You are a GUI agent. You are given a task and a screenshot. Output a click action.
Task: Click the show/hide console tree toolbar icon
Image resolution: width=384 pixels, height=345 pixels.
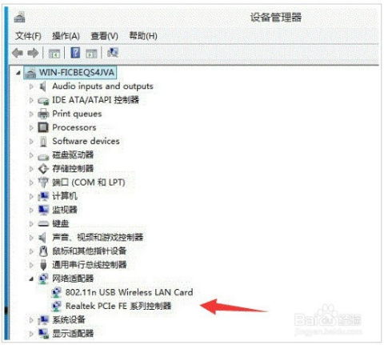(x=54, y=54)
